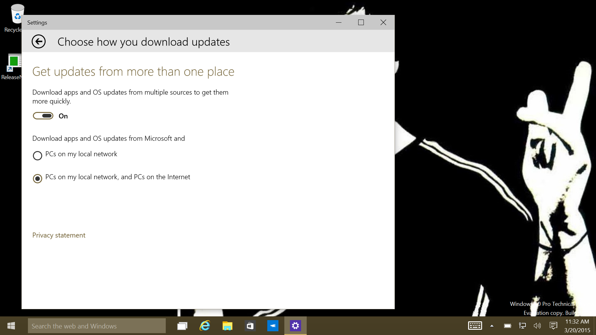Maximize the Settings window
The height and width of the screenshot is (335, 596).
pos(361,22)
